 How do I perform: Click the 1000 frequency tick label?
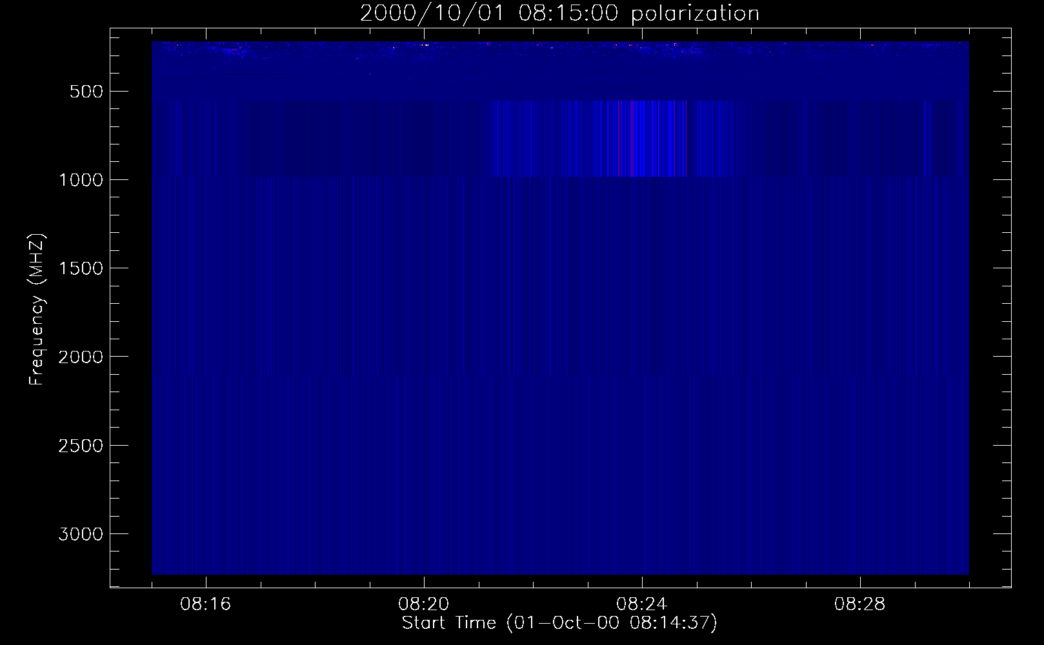81,180
